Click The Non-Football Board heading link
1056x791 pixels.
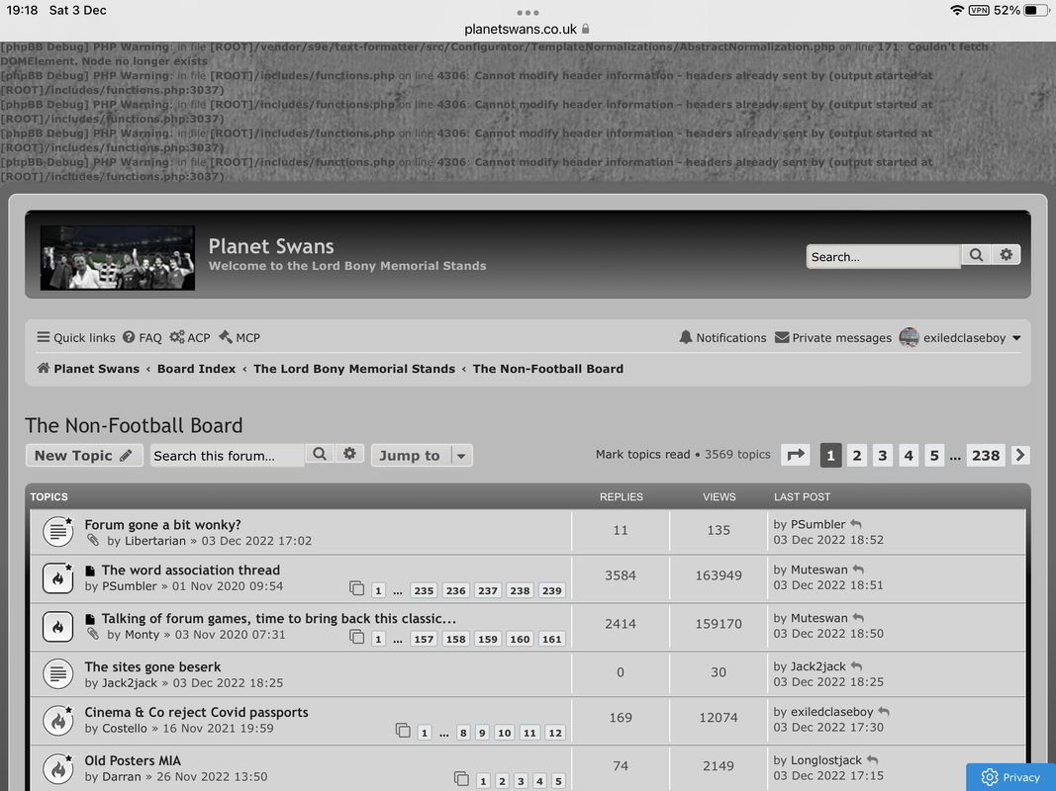coord(134,425)
